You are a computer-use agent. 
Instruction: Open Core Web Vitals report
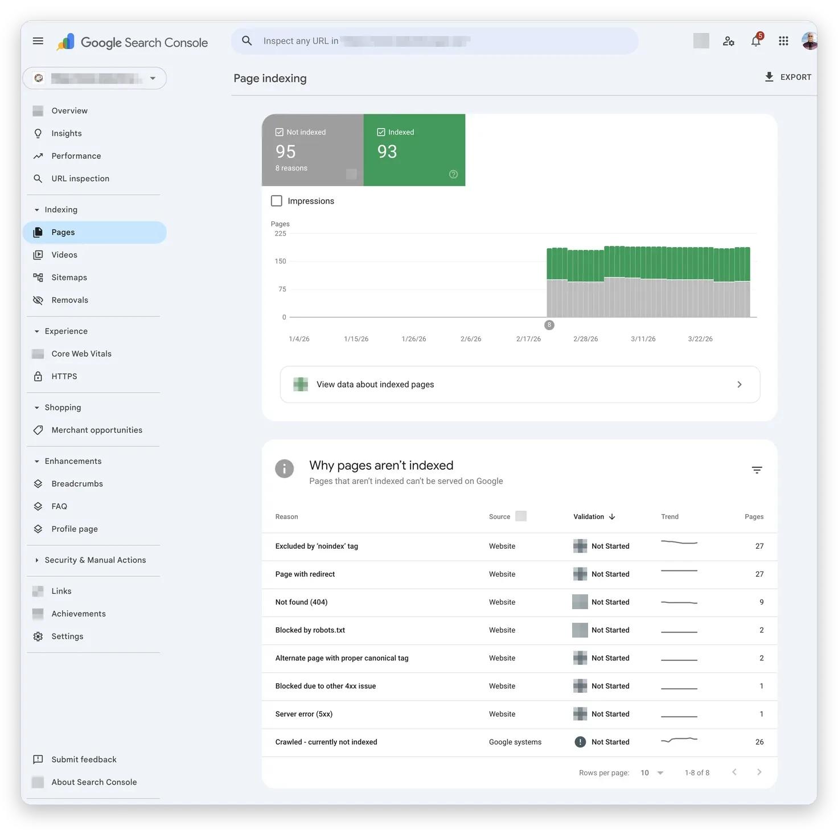pos(95,354)
